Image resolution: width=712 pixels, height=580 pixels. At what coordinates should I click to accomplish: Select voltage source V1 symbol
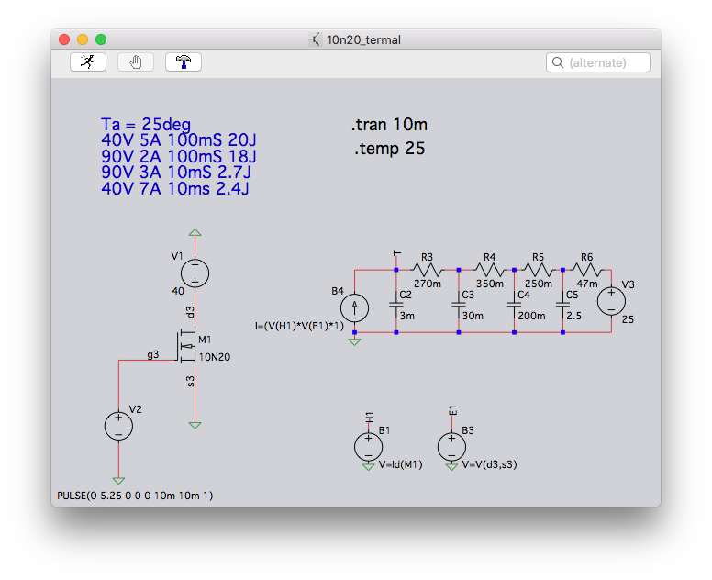tap(195, 273)
